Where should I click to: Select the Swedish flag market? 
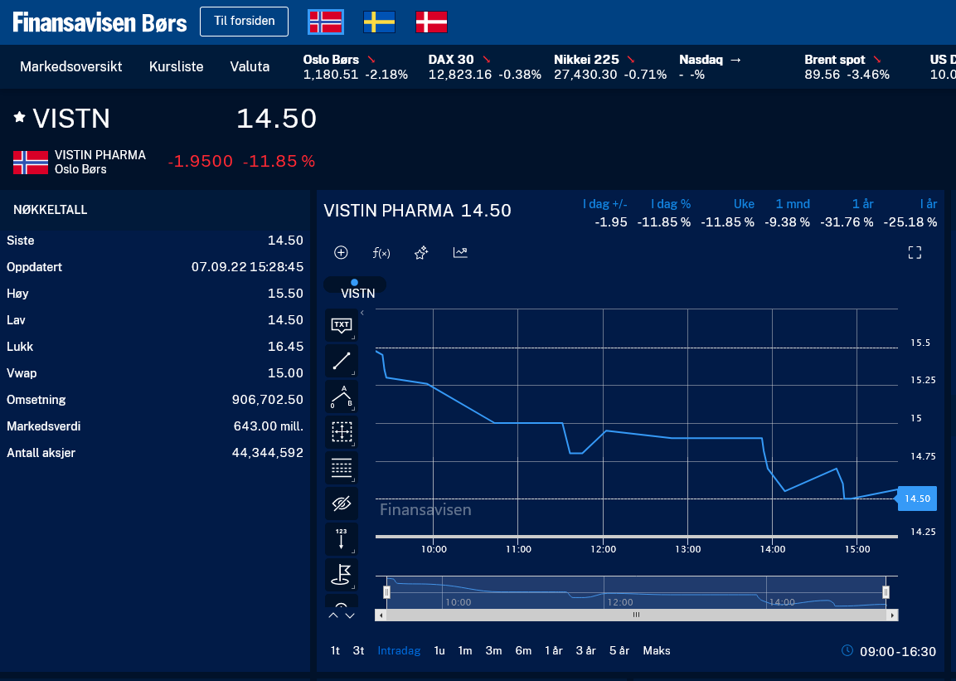point(379,22)
